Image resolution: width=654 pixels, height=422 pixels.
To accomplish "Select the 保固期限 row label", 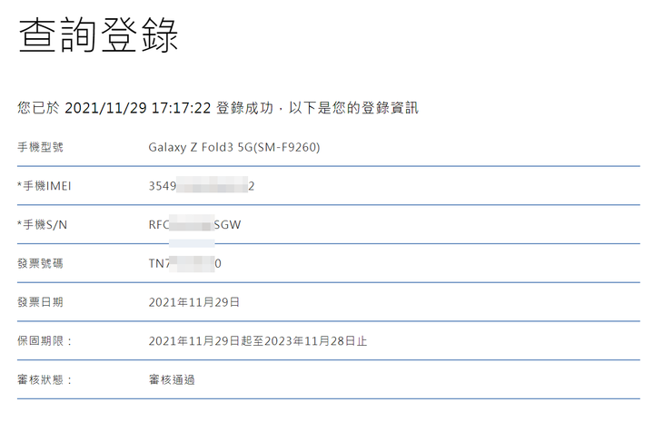I will pos(45,340).
